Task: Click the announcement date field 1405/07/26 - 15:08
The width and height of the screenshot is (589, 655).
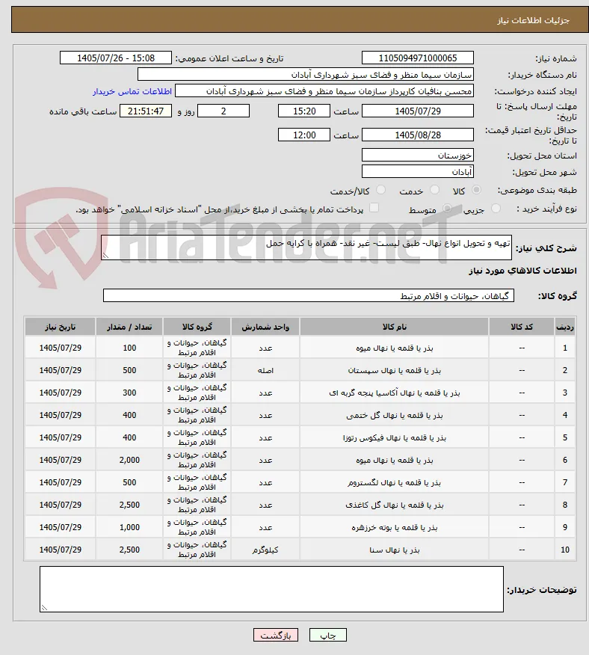Action: (x=116, y=58)
